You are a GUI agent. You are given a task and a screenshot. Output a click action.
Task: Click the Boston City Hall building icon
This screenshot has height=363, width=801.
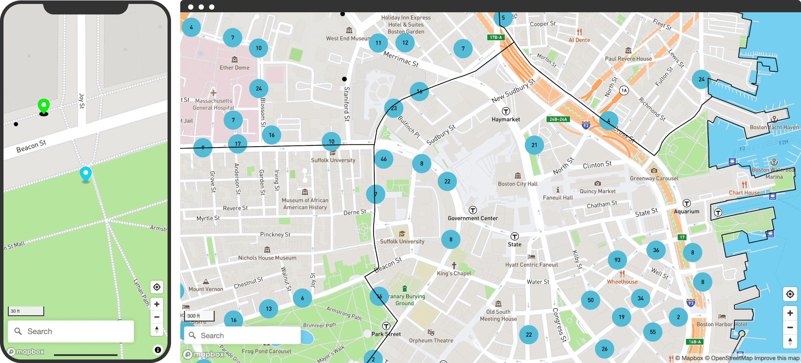[518, 176]
